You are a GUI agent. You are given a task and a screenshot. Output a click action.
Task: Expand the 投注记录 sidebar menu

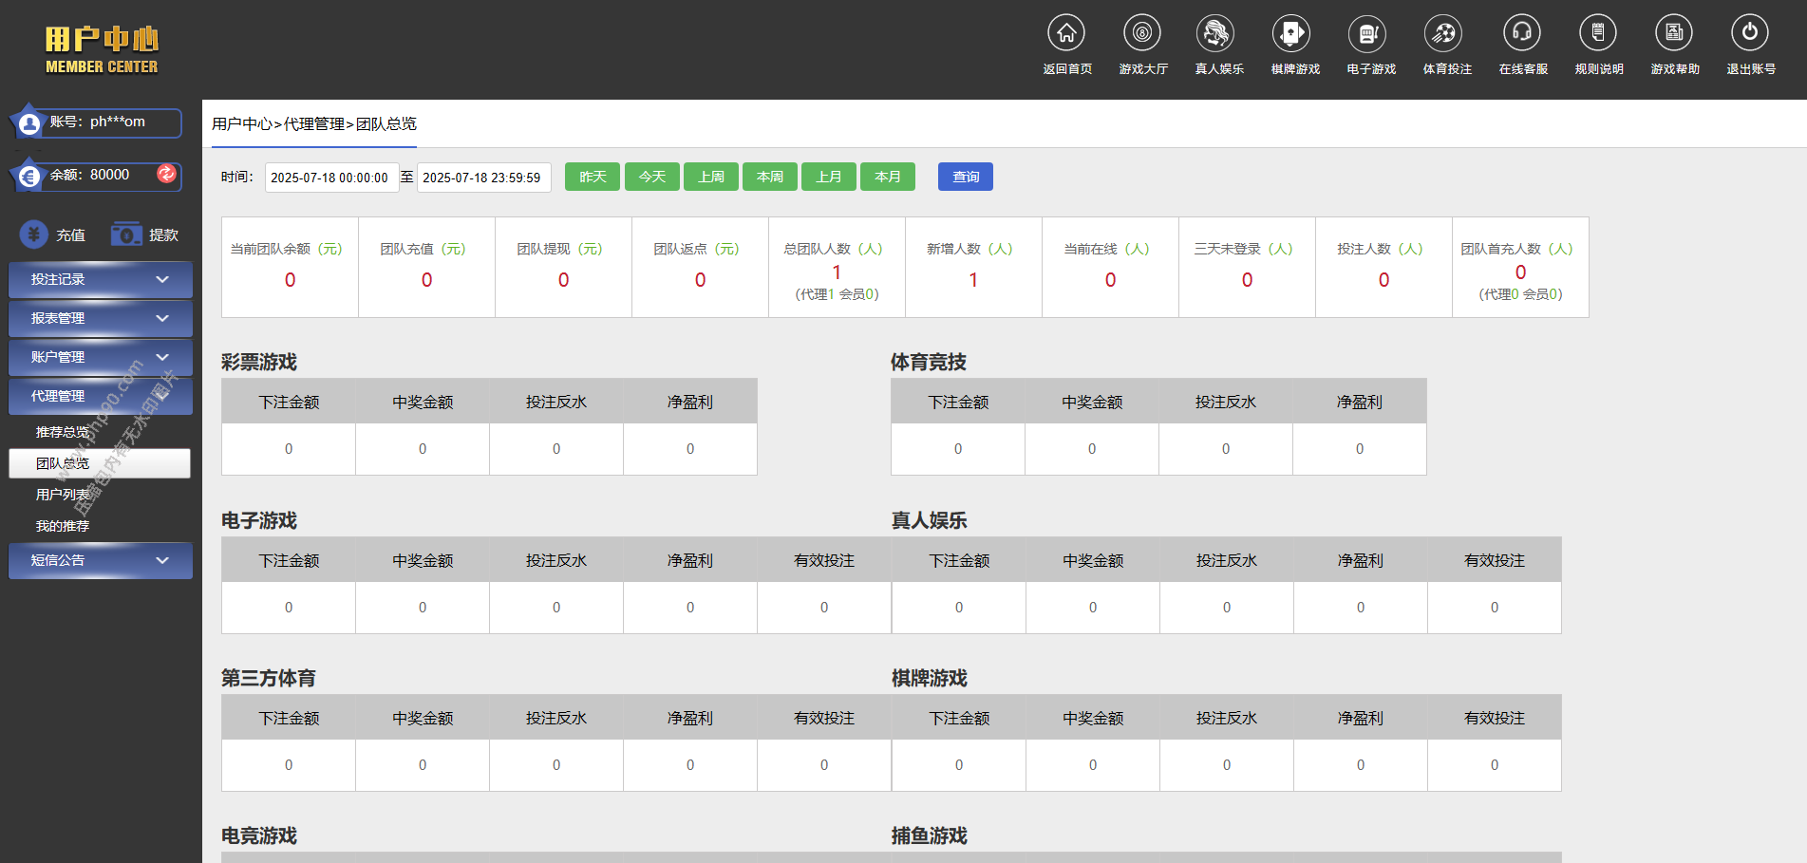tap(101, 280)
